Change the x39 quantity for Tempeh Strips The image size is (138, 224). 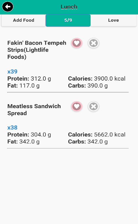click(x=12, y=71)
